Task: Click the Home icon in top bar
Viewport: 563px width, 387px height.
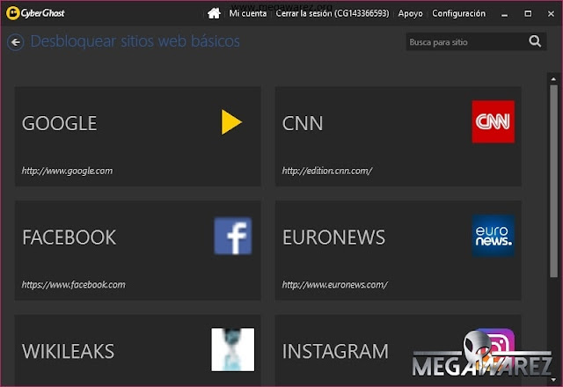Action: coord(214,14)
